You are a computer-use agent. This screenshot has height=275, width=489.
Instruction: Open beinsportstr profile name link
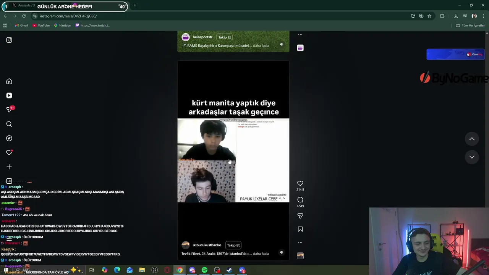click(x=202, y=37)
